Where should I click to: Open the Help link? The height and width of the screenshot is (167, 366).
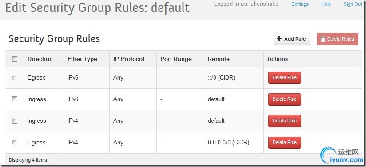pos(326,4)
